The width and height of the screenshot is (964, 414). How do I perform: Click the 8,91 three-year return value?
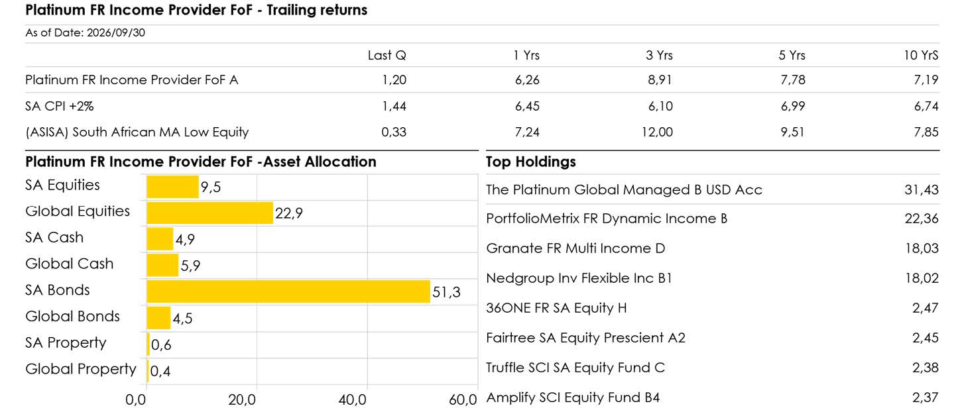point(660,80)
